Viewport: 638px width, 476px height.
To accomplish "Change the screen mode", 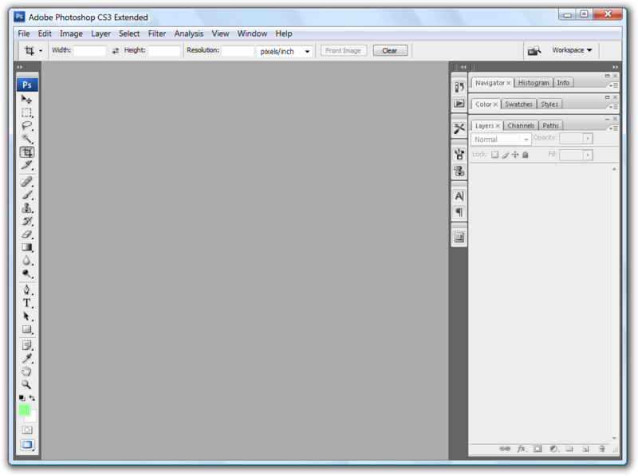I will [x=27, y=445].
